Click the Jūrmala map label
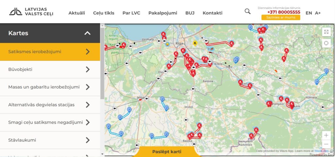335x157 pixels. [x=148, y=39]
